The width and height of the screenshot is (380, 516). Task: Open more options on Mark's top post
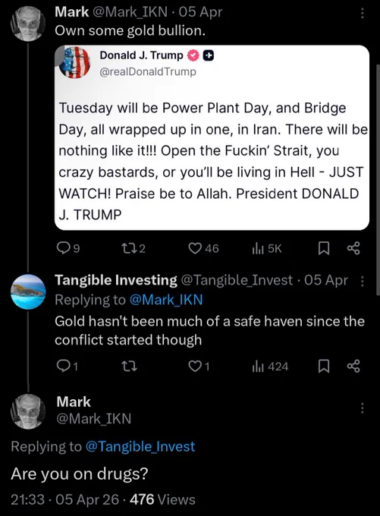(362, 13)
